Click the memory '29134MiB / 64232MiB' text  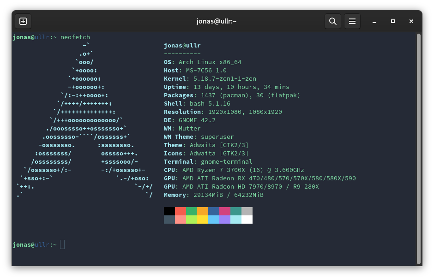(x=229, y=195)
